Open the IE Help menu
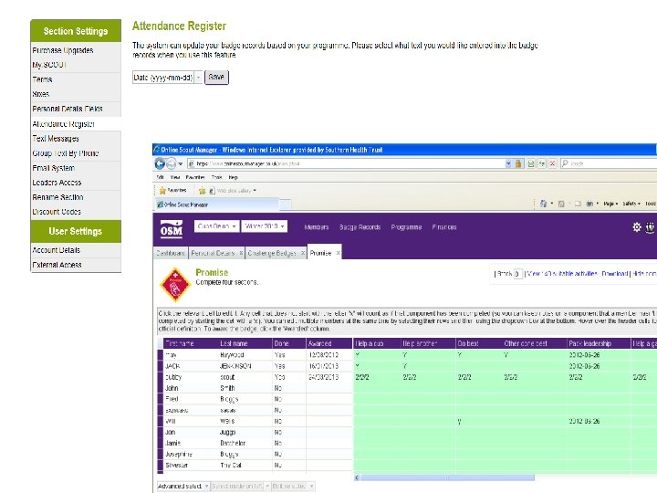Image resolution: width=657 pixels, height=493 pixels. pos(234,177)
